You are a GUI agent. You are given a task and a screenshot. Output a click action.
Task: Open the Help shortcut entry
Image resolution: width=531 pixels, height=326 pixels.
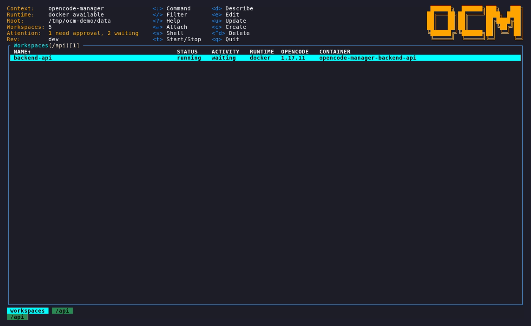tap(167, 21)
